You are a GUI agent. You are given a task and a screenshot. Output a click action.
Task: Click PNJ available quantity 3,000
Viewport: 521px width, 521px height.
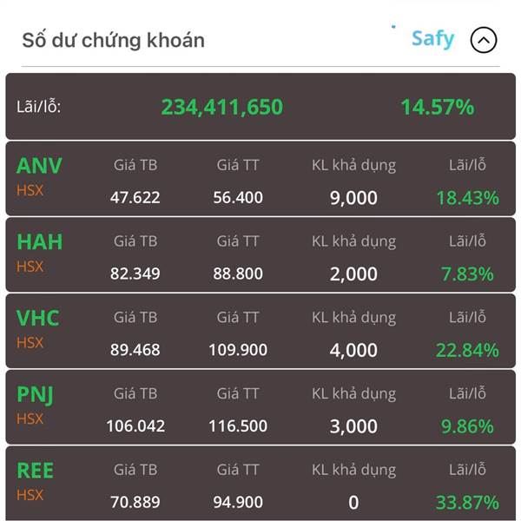[353, 426]
